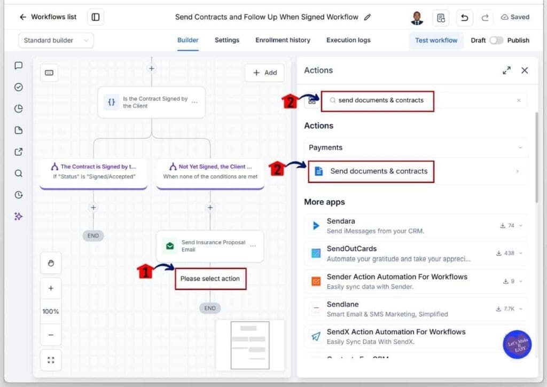Open options menu on contract condition node

194,102
